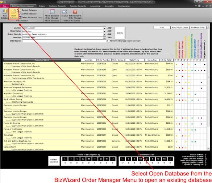Select the Big B's Motor Racing order row
Screen dimensions: 212x183
tap(88, 101)
